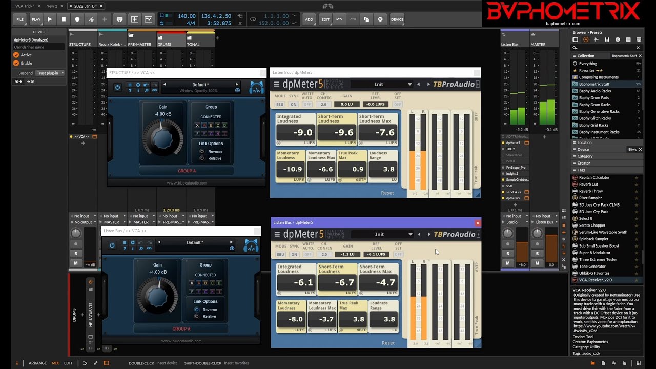Switch to the ARRANGE view

pyautogui.click(x=38, y=363)
